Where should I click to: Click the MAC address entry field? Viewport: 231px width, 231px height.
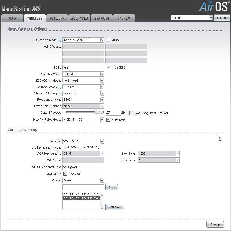point(83,187)
